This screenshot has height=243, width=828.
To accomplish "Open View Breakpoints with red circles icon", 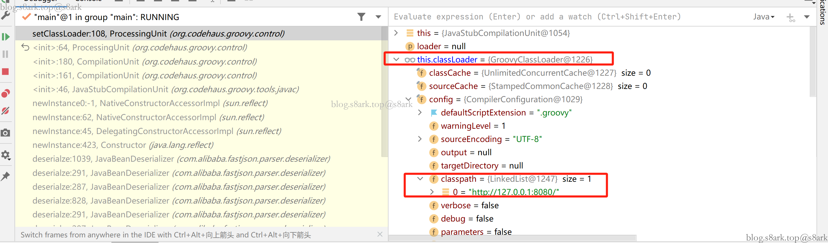I will point(6,93).
